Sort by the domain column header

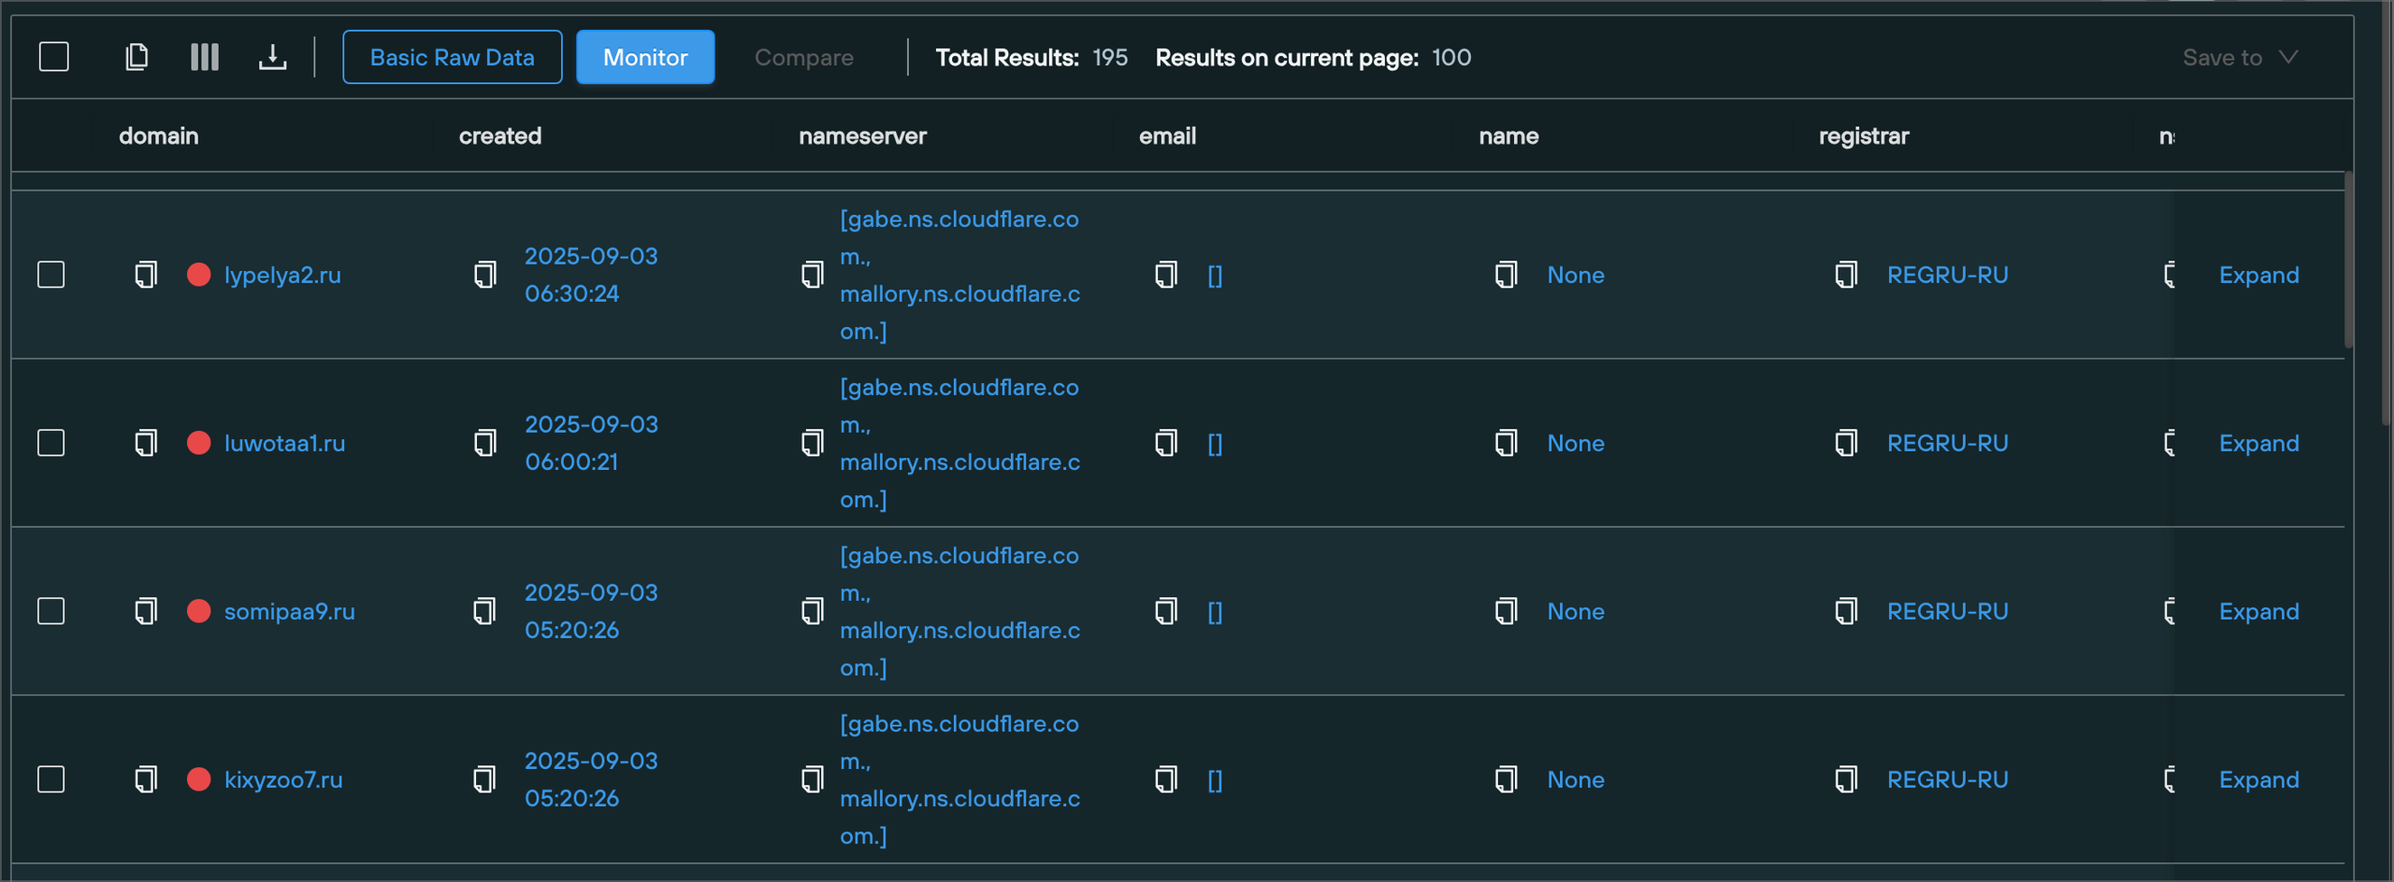[158, 135]
